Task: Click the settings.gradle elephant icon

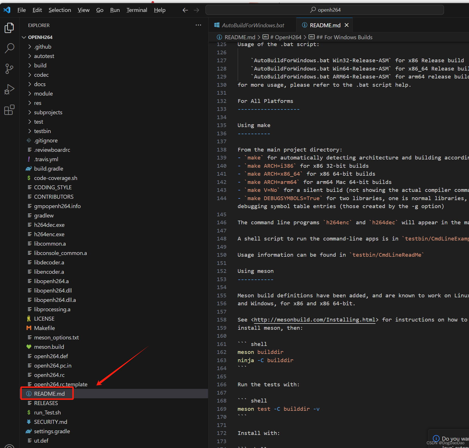Action: pyautogui.click(x=29, y=431)
